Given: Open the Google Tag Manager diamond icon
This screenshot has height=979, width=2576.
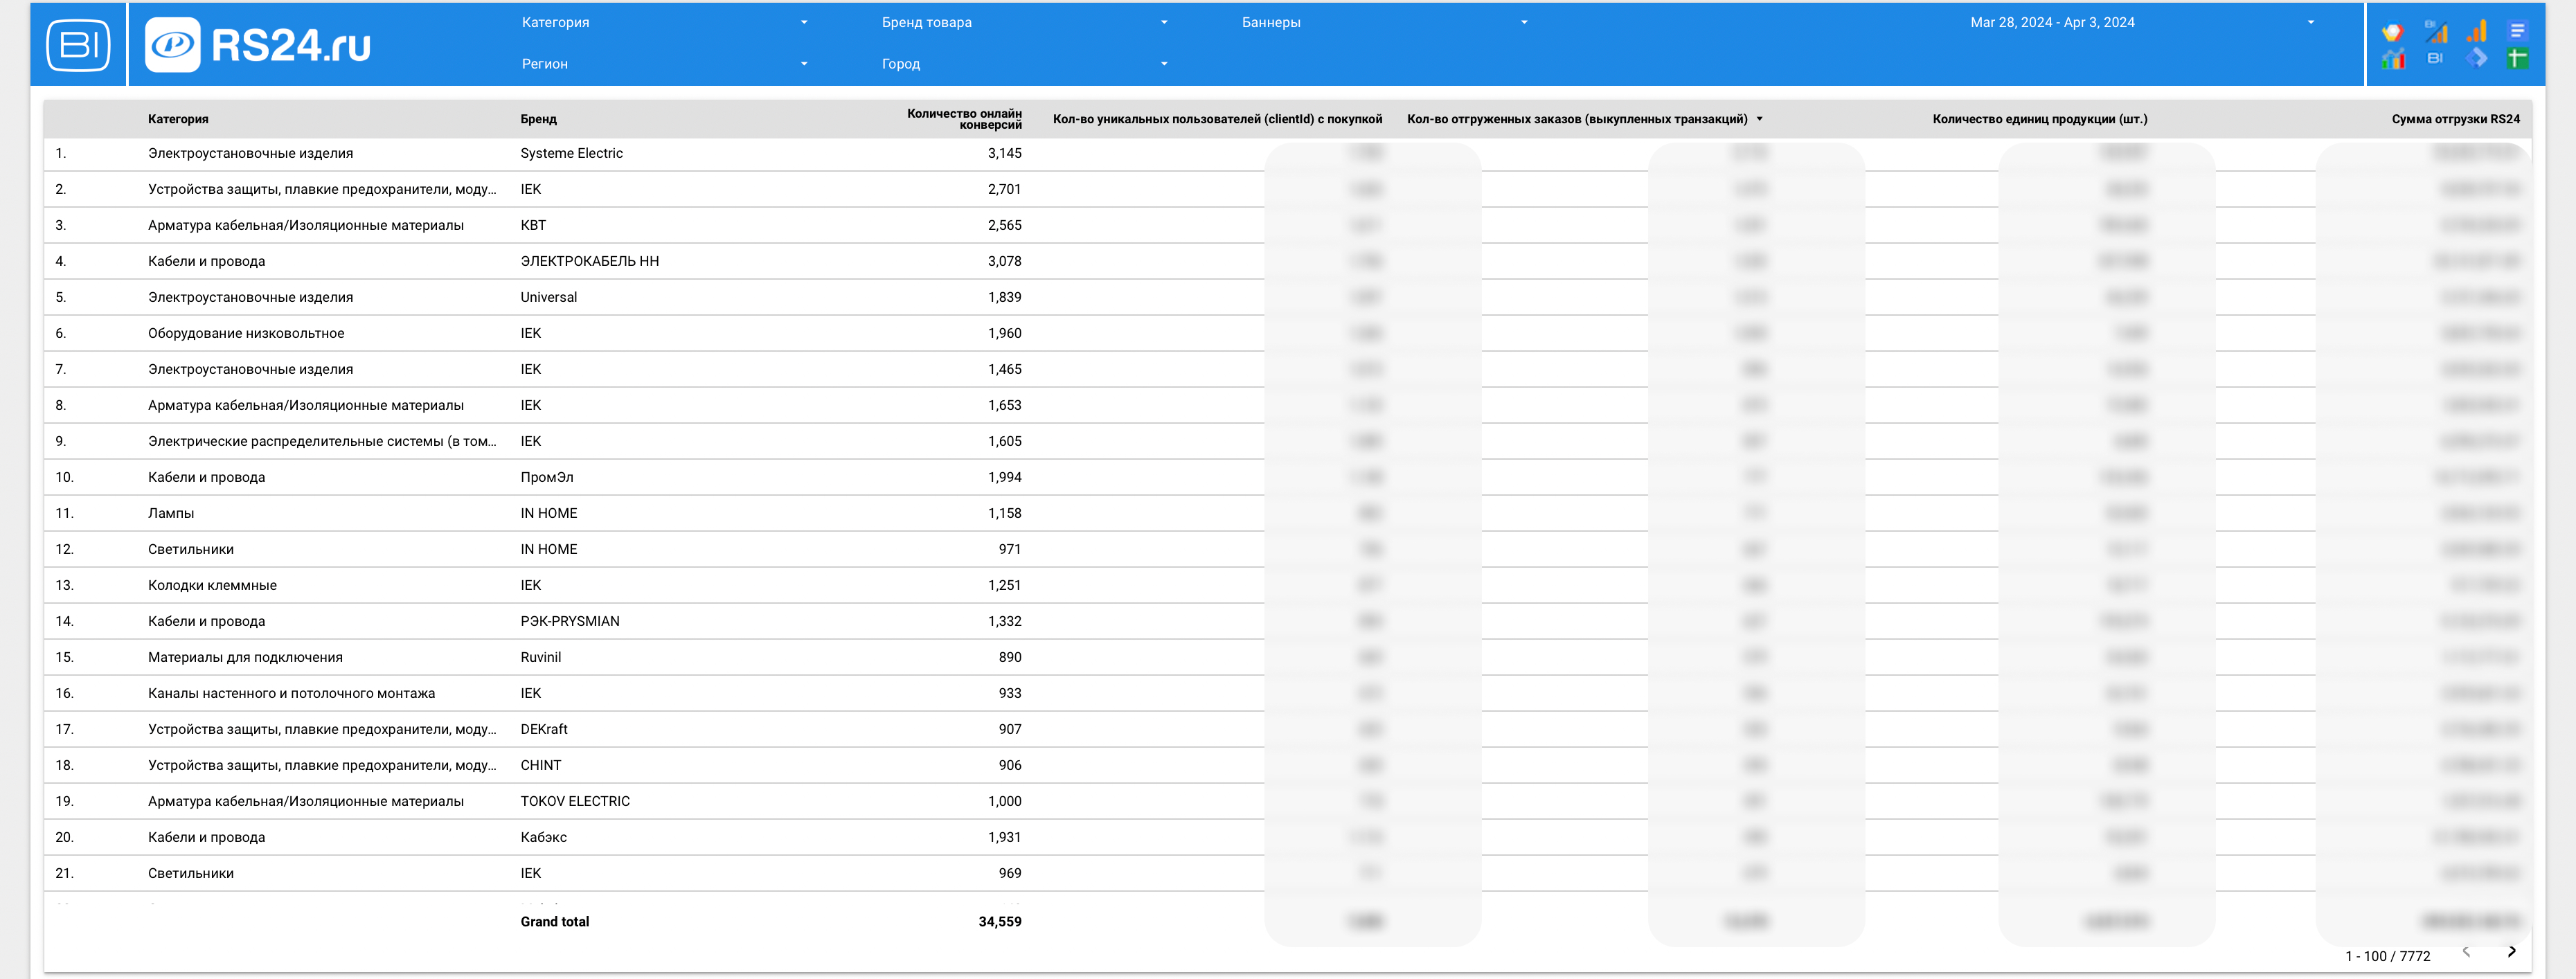Looking at the screenshot, I should (2477, 58).
